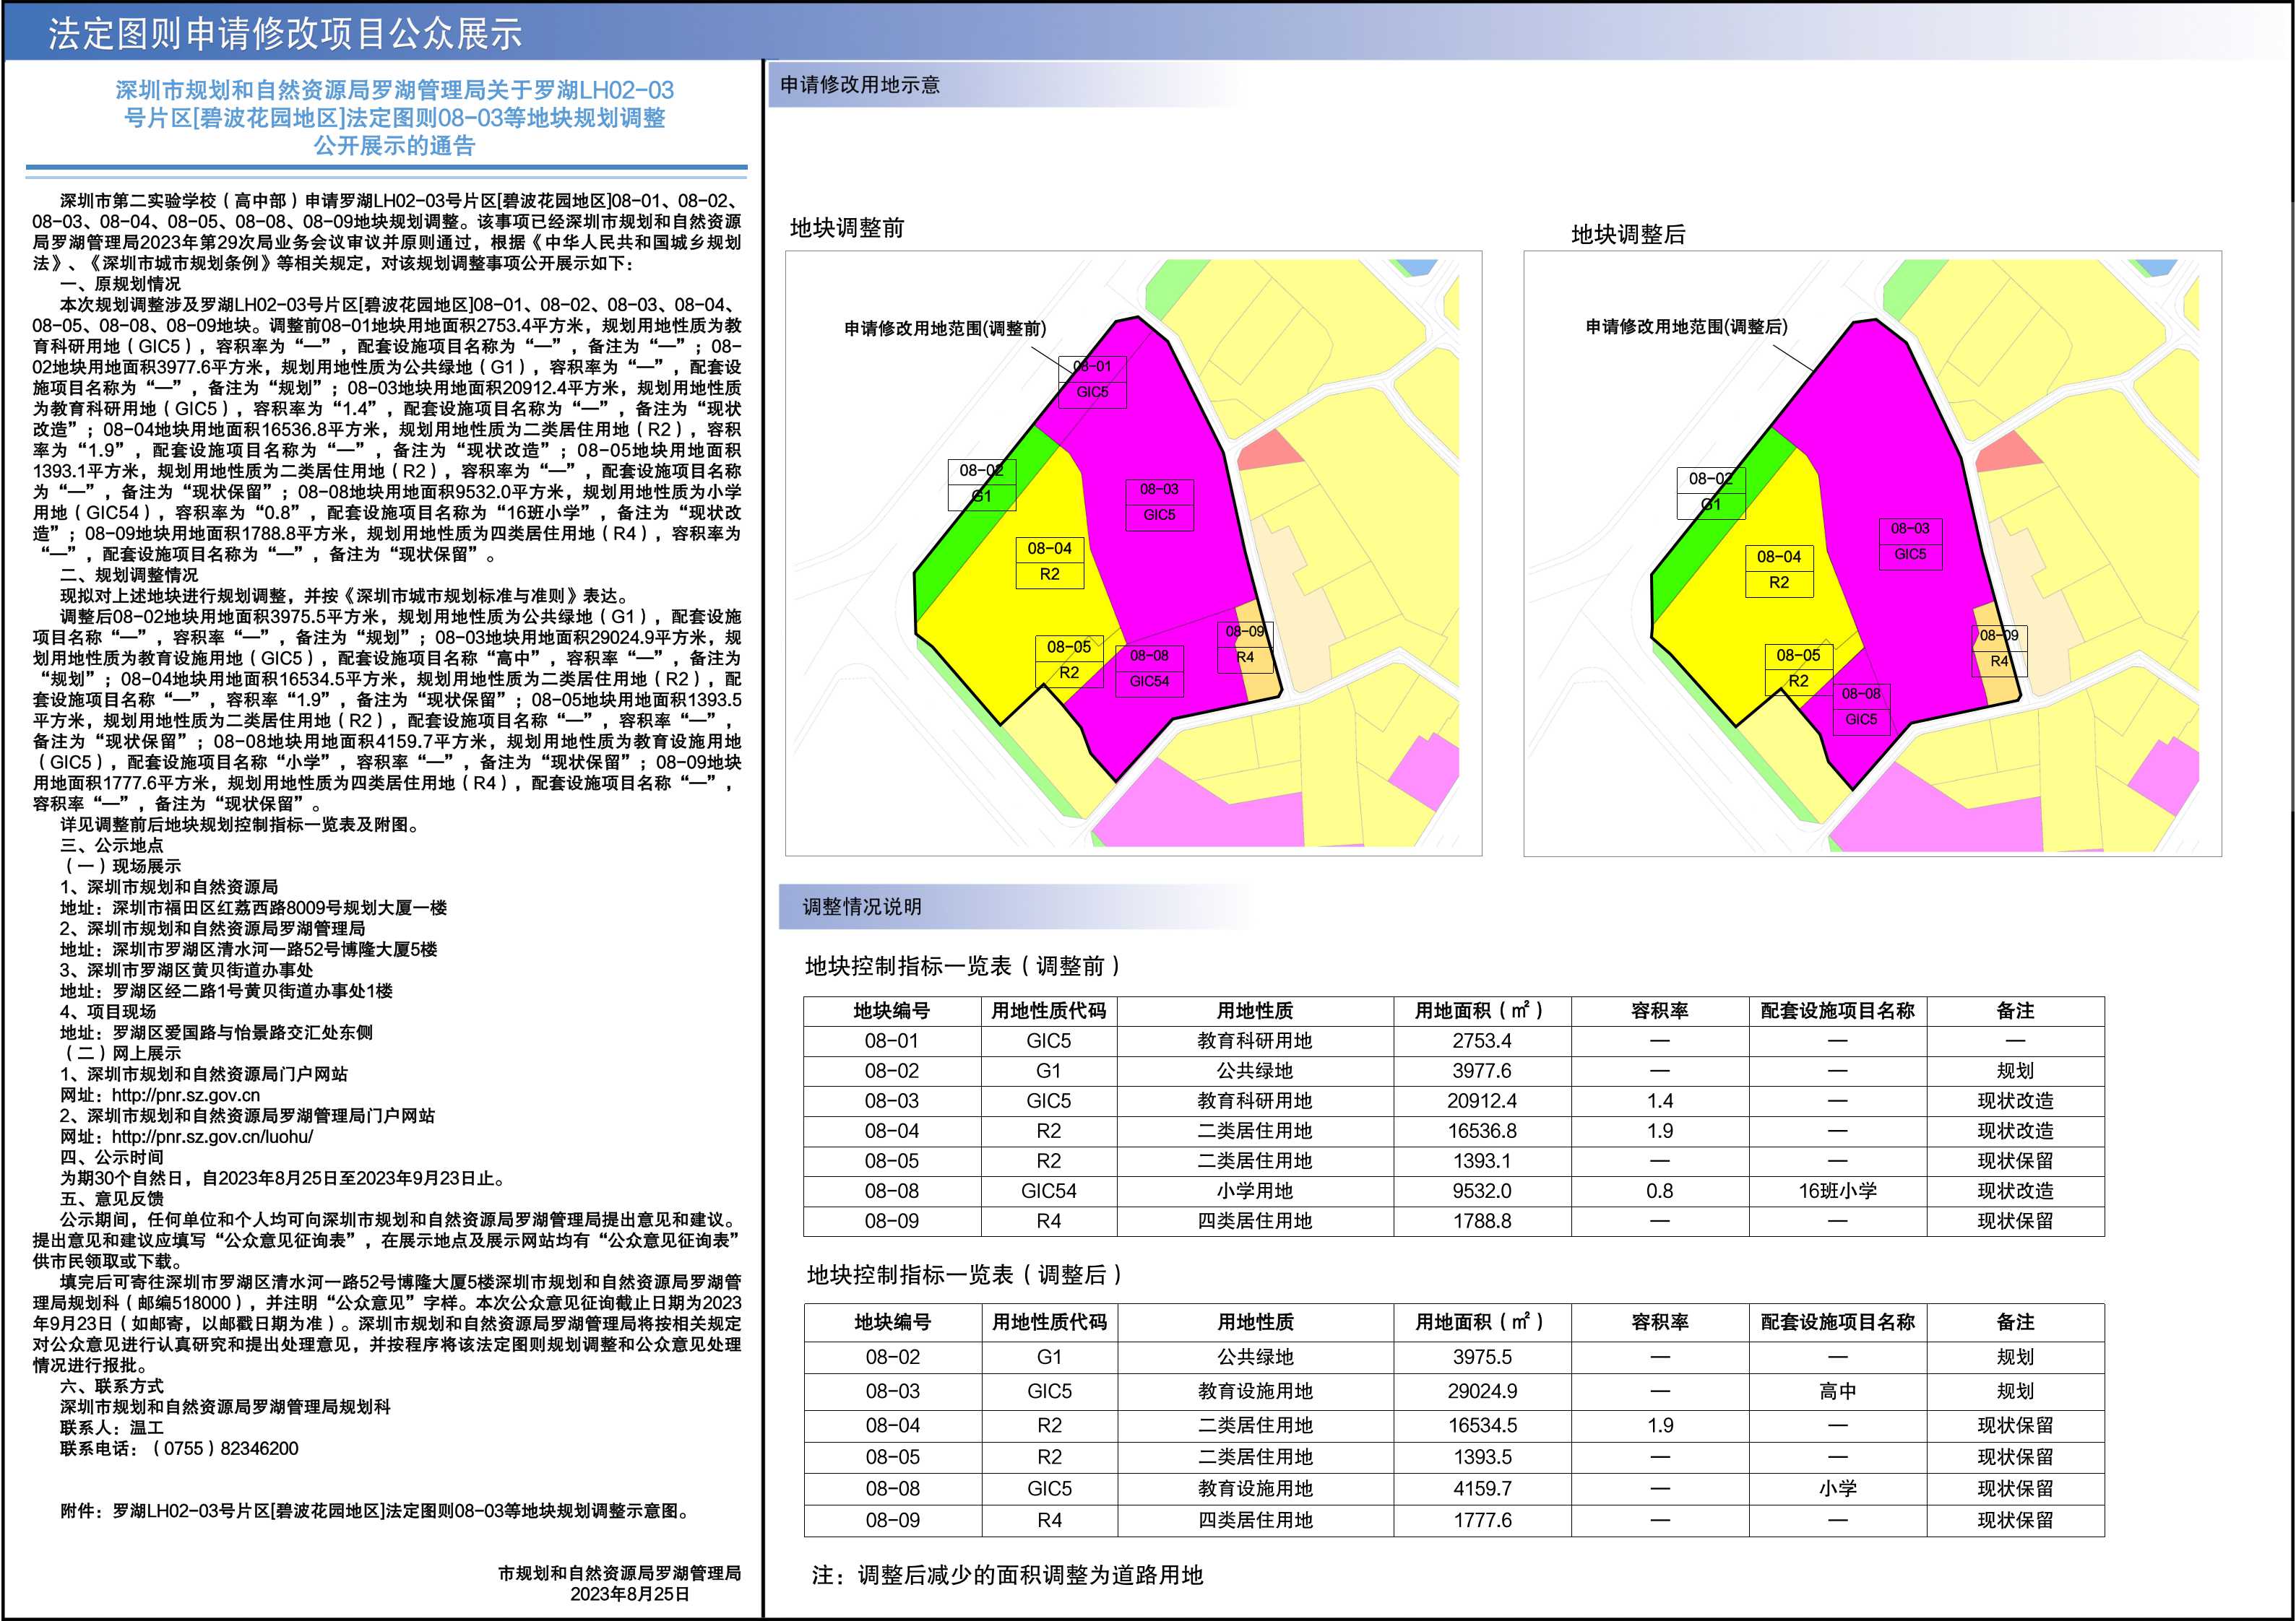Click the 申请修改用地示意 section header
2296x1621 pixels.
(860, 85)
